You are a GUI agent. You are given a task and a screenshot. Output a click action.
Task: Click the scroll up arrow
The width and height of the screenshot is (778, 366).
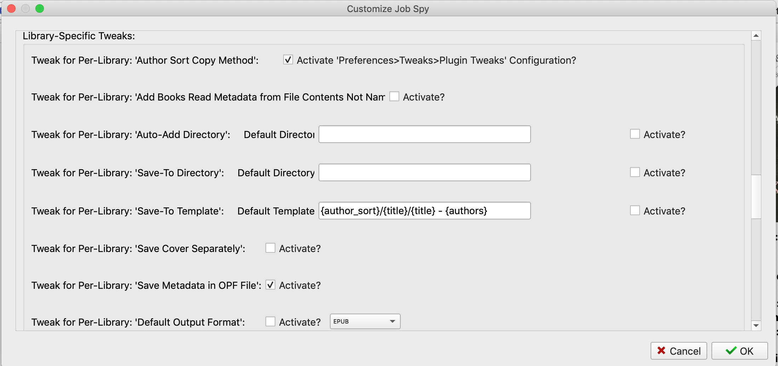[756, 36]
